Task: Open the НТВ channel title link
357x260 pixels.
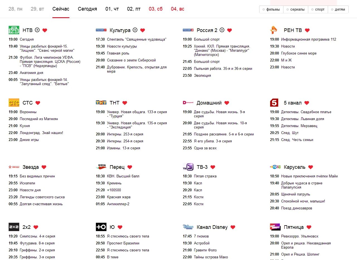Action: point(28,30)
